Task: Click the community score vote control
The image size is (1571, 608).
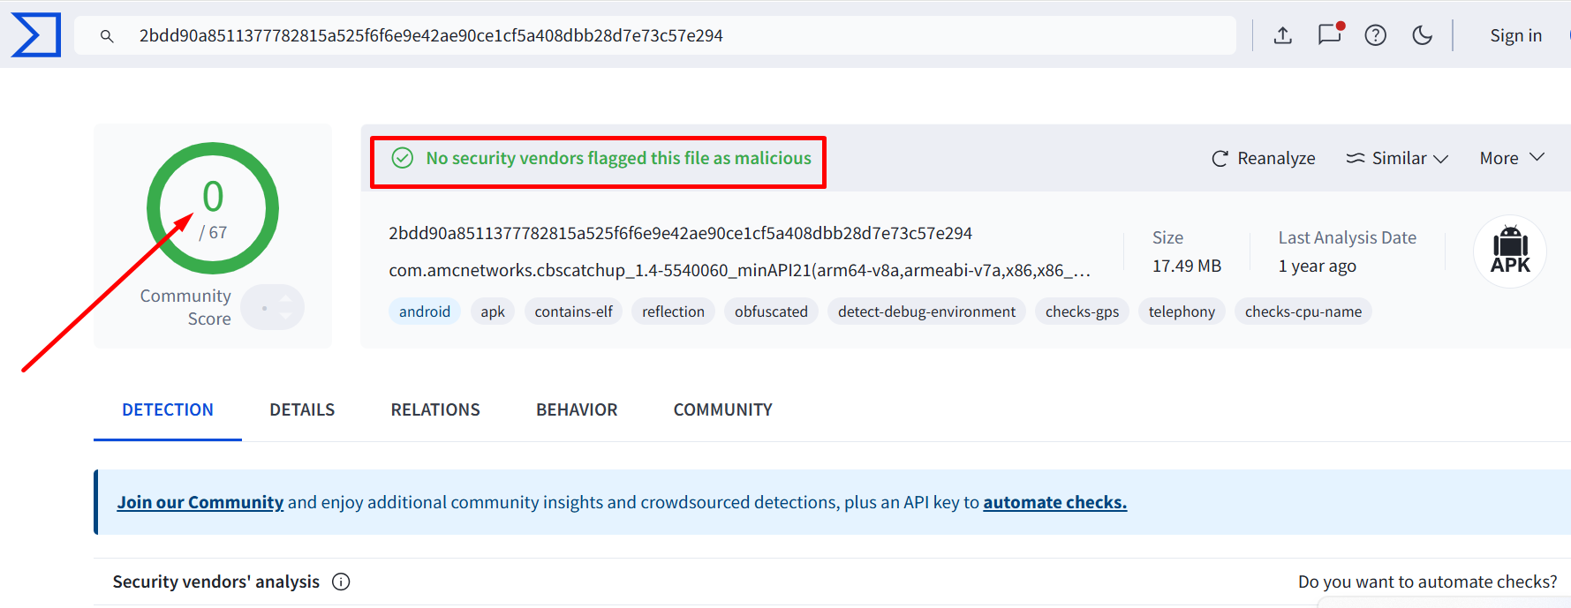Action: point(273,307)
